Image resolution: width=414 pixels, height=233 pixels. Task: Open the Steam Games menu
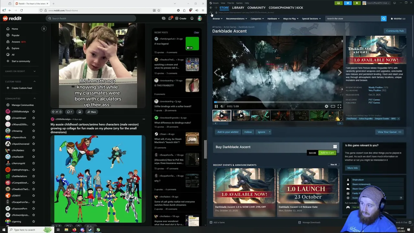pos(239,3)
